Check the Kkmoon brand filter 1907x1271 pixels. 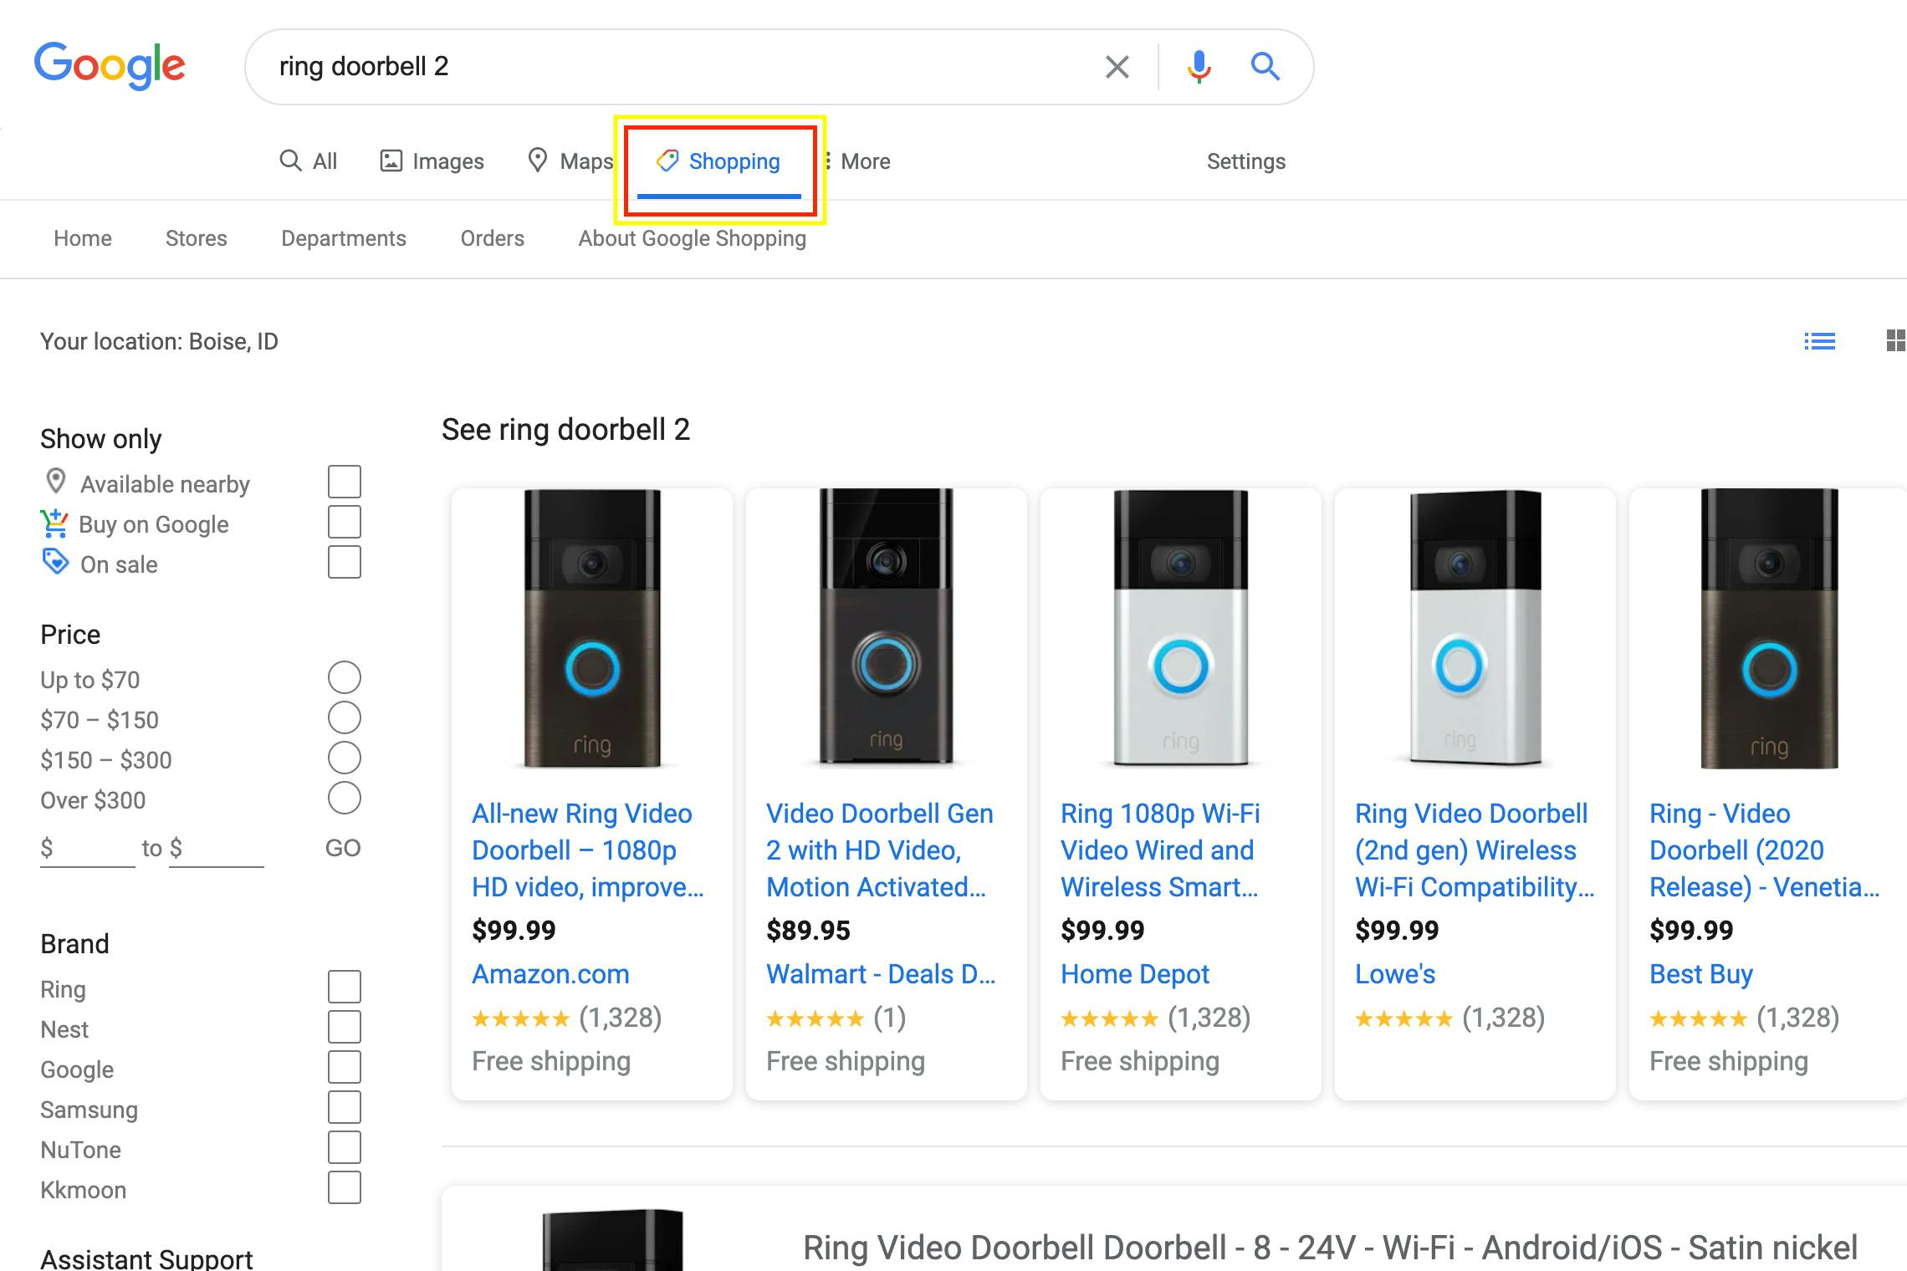tap(345, 1188)
